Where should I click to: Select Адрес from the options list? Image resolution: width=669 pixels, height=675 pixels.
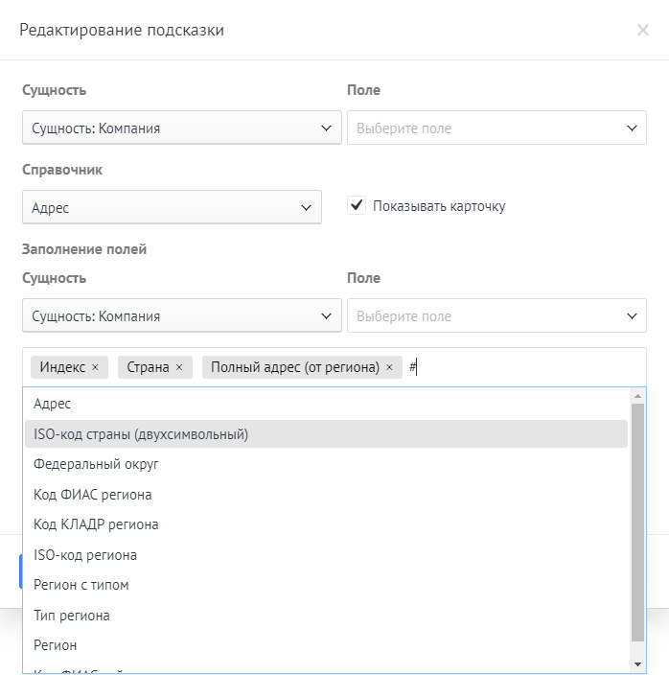326,405
